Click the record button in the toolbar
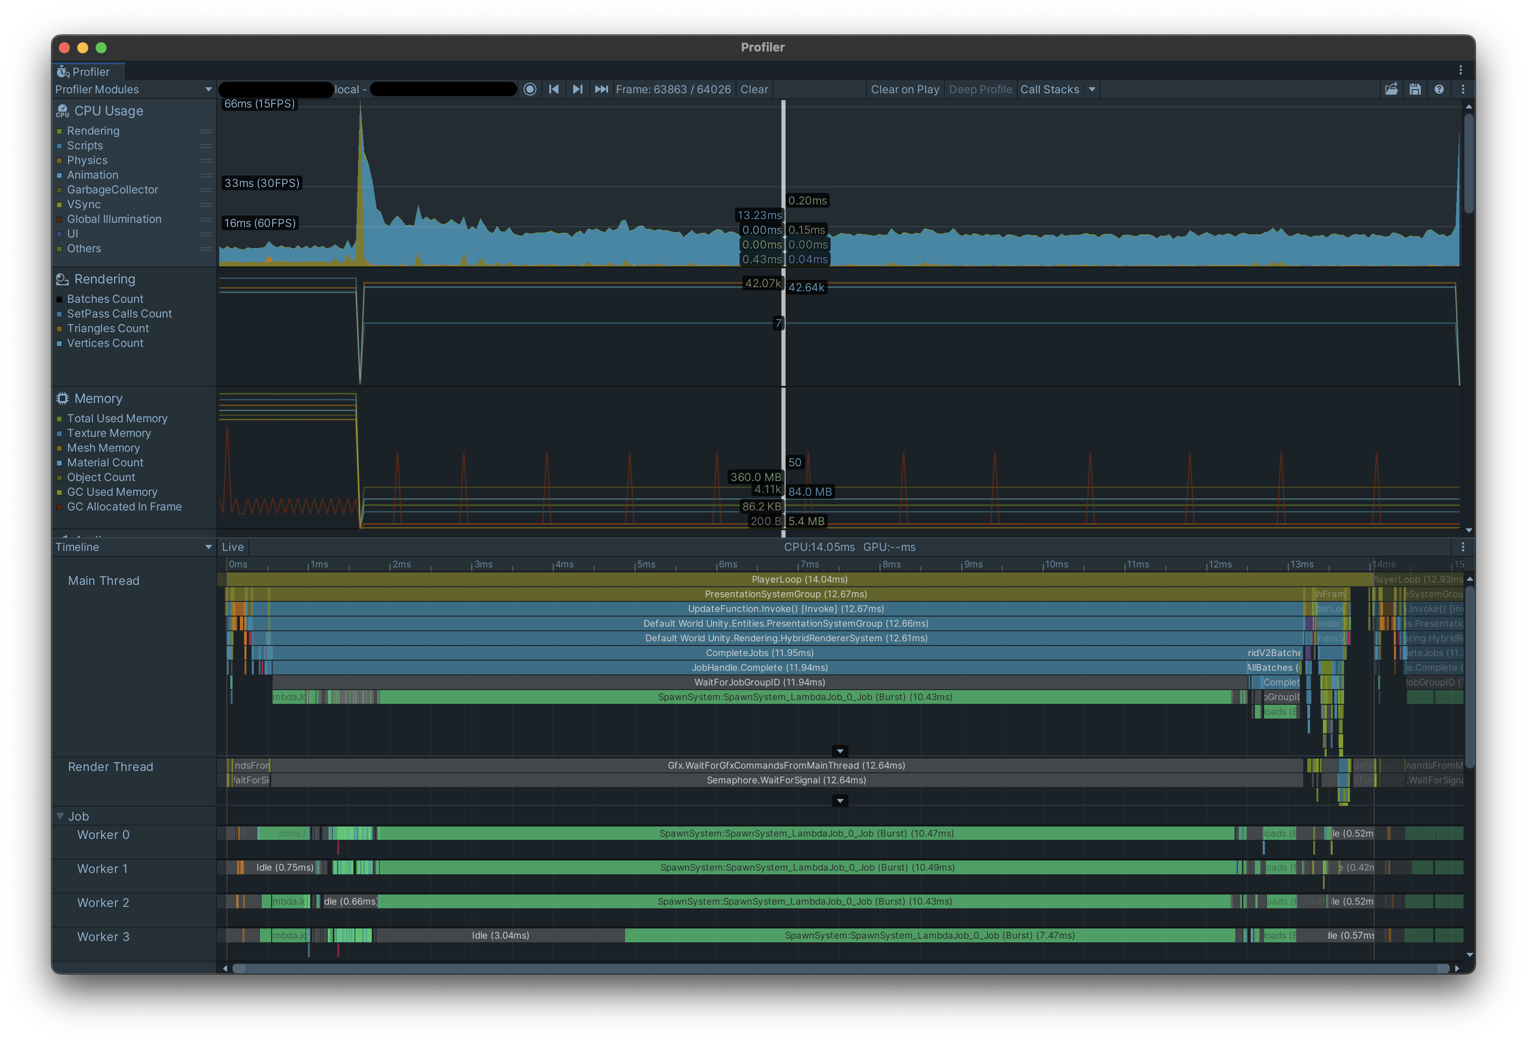The width and height of the screenshot is (1527, 1042). (x=530, y=89)
